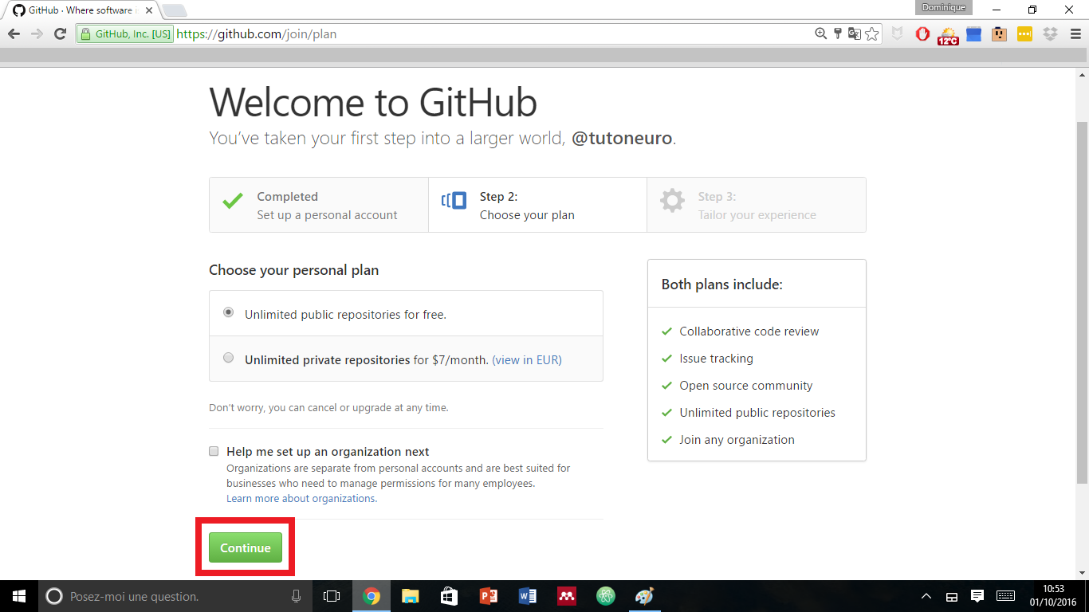1089x612 pixels.
Task: Click the saved password key icon
Action: click(x=838, y=33)
